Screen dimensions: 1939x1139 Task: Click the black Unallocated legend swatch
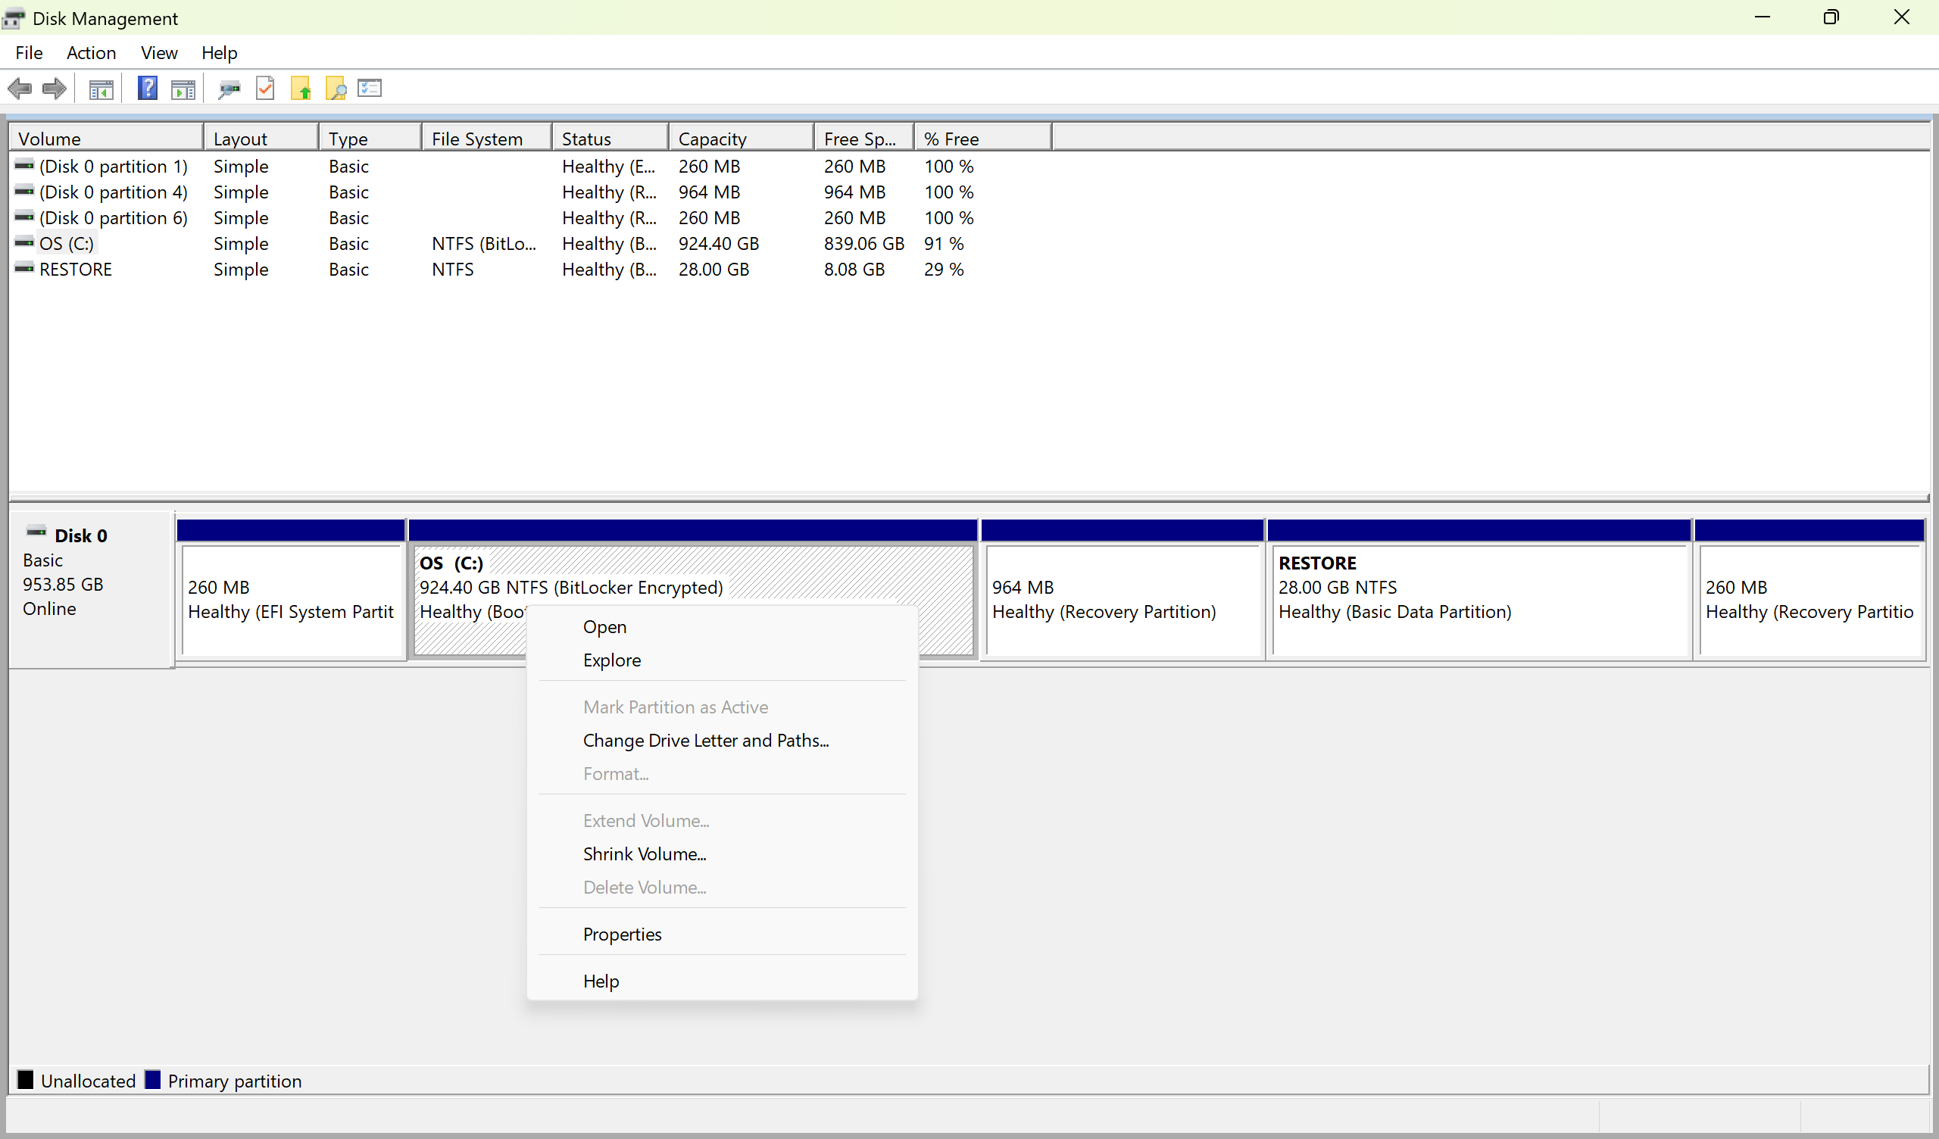(26, 1080)
